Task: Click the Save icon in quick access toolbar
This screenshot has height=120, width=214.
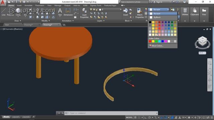Action: tap(16, 2)
